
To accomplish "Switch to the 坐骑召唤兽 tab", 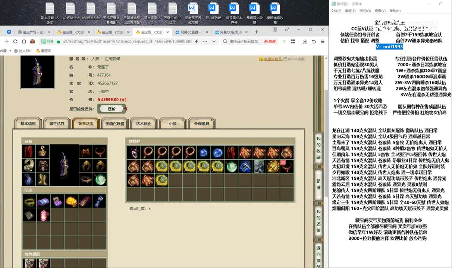I will coord(114,124).
